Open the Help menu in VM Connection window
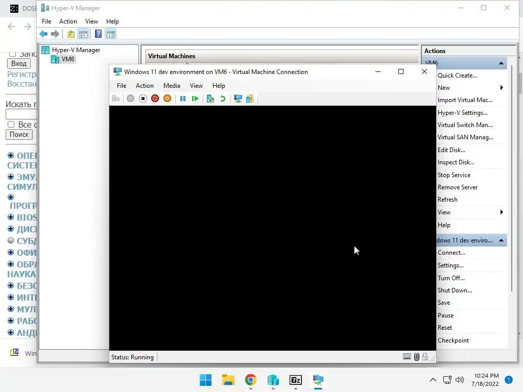Screen dimensions: 523x392 (x=219, y=86)
